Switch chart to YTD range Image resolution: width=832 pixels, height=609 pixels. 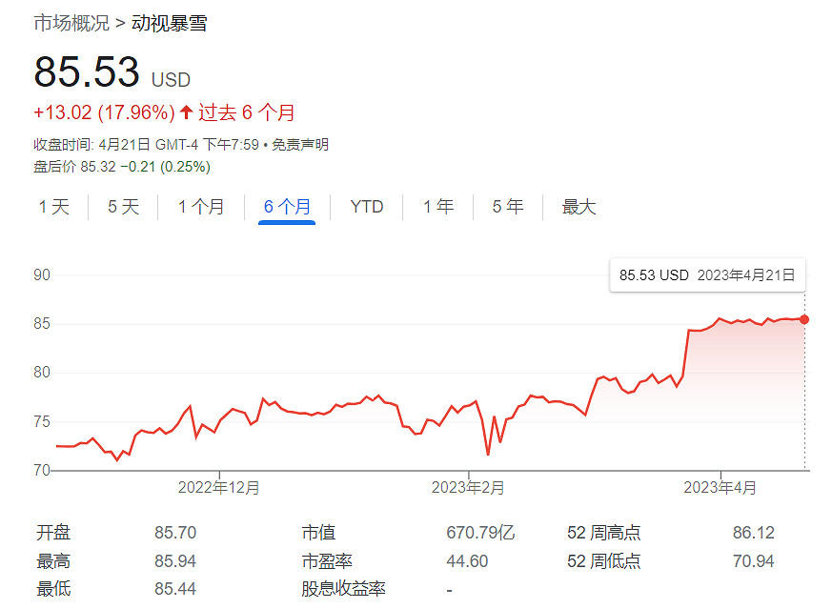point(367,206)
